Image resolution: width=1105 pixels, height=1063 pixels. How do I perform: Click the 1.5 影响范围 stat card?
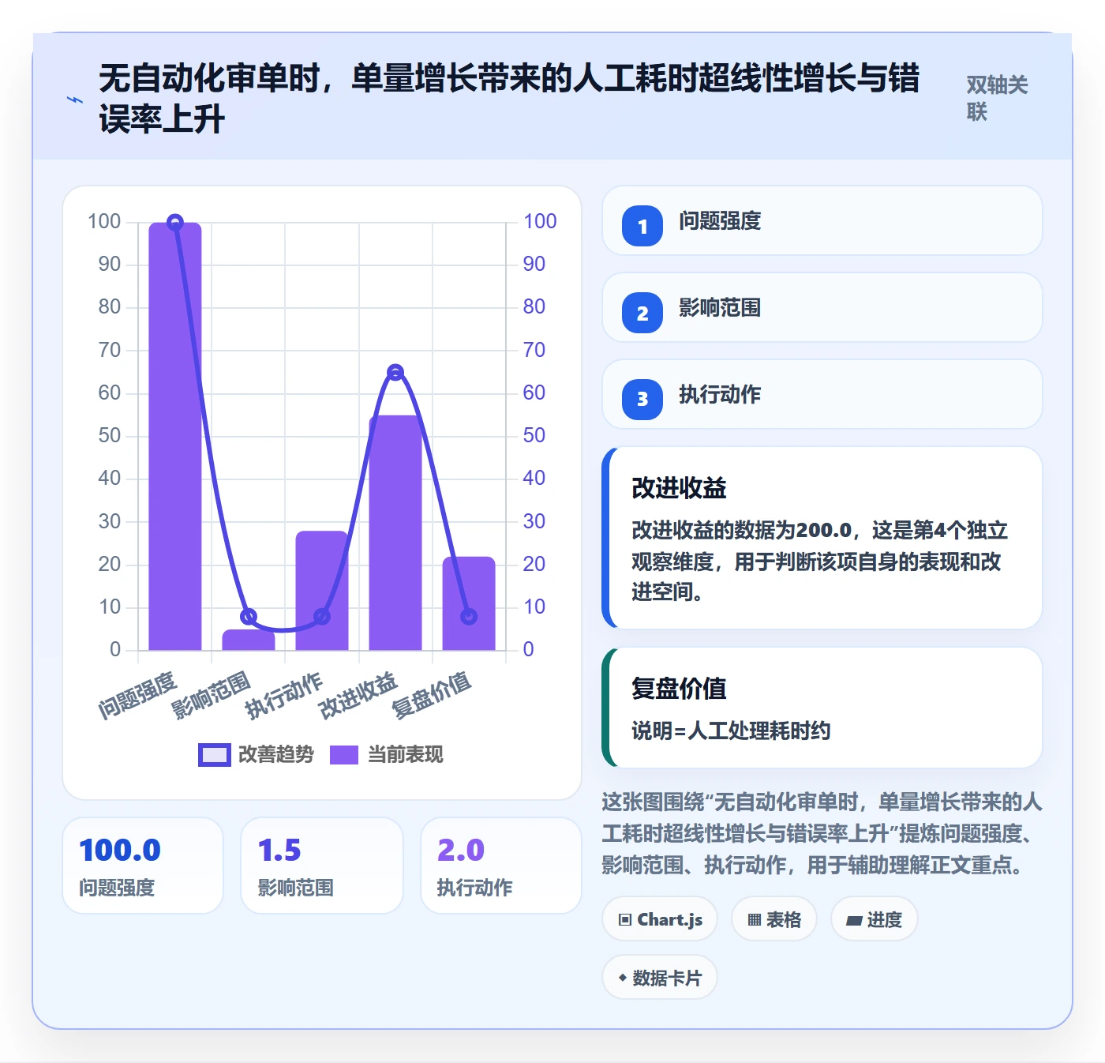coord(322,866)
